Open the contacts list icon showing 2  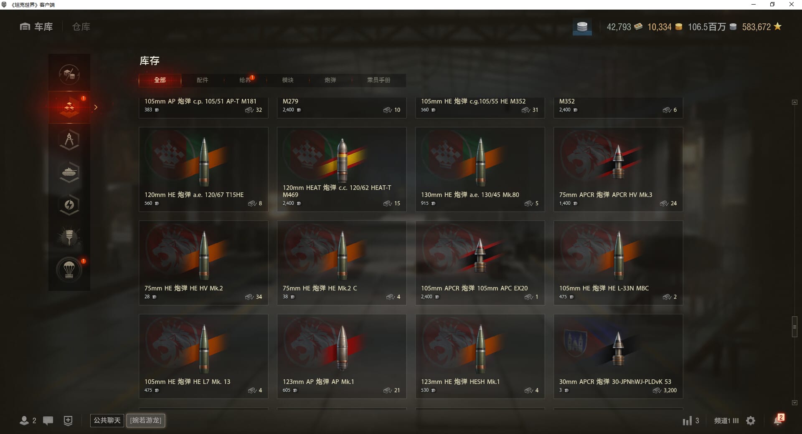(x=28, y=421)
